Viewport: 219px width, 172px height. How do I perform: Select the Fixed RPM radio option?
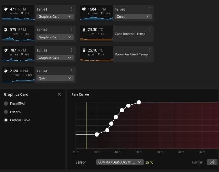pos(6,104)
